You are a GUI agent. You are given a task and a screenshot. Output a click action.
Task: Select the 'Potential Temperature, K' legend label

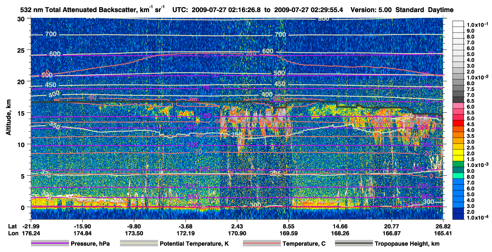(194, 244)
